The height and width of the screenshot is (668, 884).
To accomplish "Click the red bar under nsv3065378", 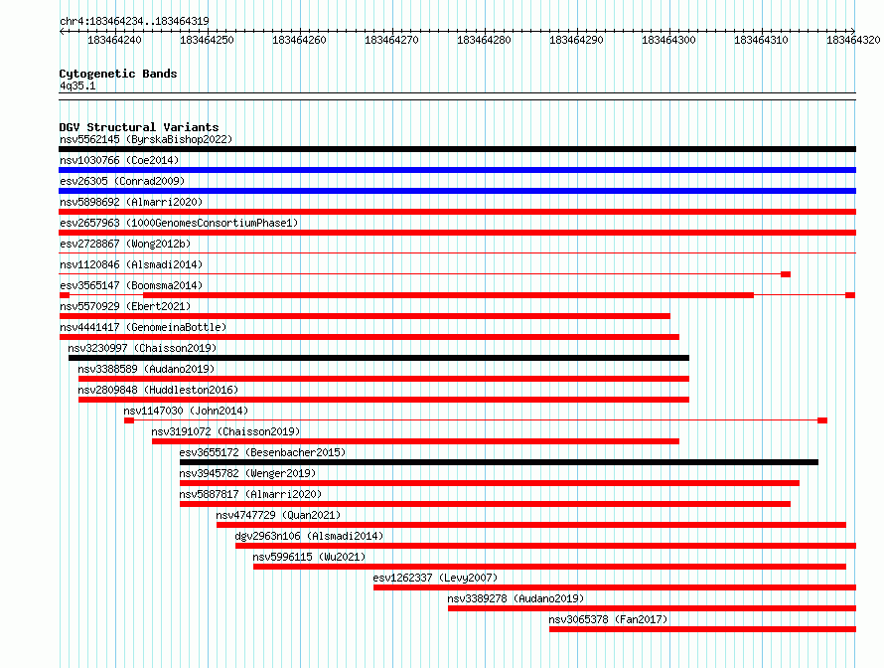I will [703, 629].
